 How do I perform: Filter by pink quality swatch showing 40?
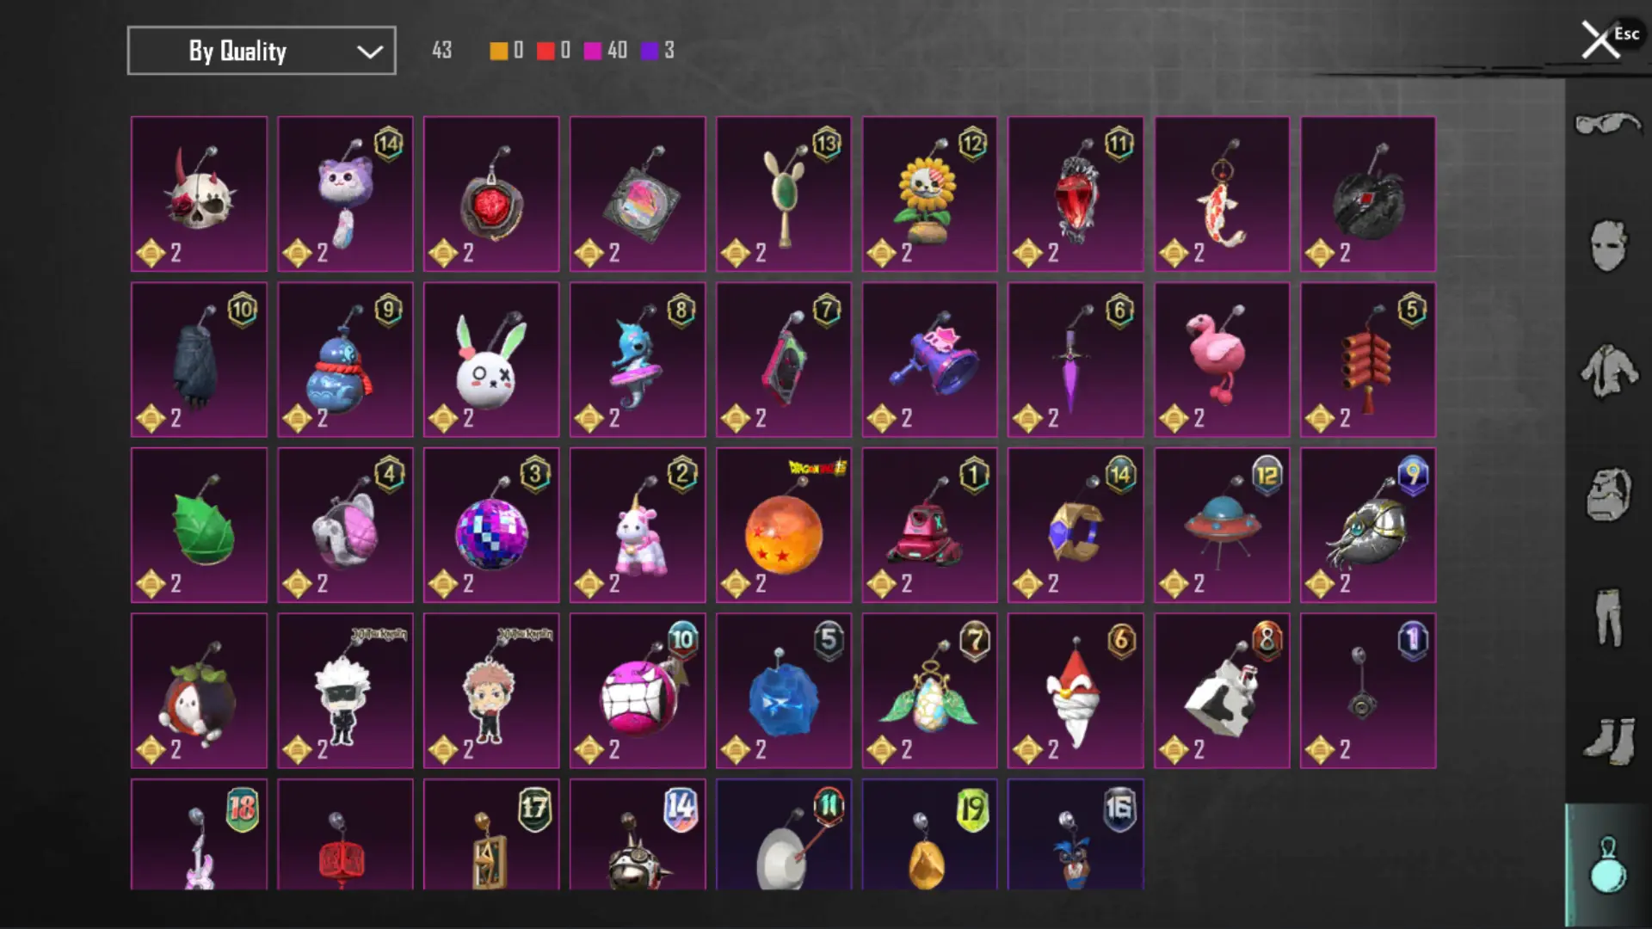[593, 51]
